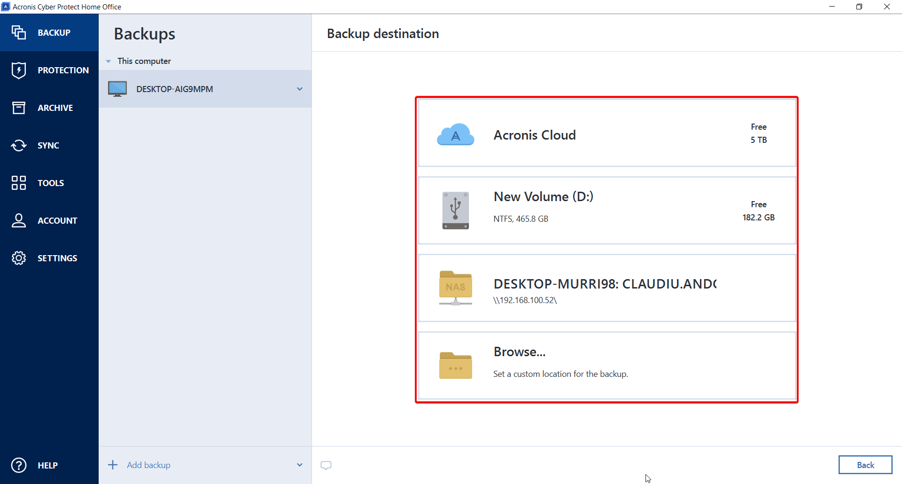902x484 pixels.
Task: Click the Protection shield icon
Action: [19, 70]
